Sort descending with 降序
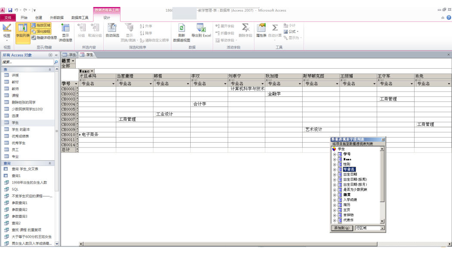 click(146, 33)
